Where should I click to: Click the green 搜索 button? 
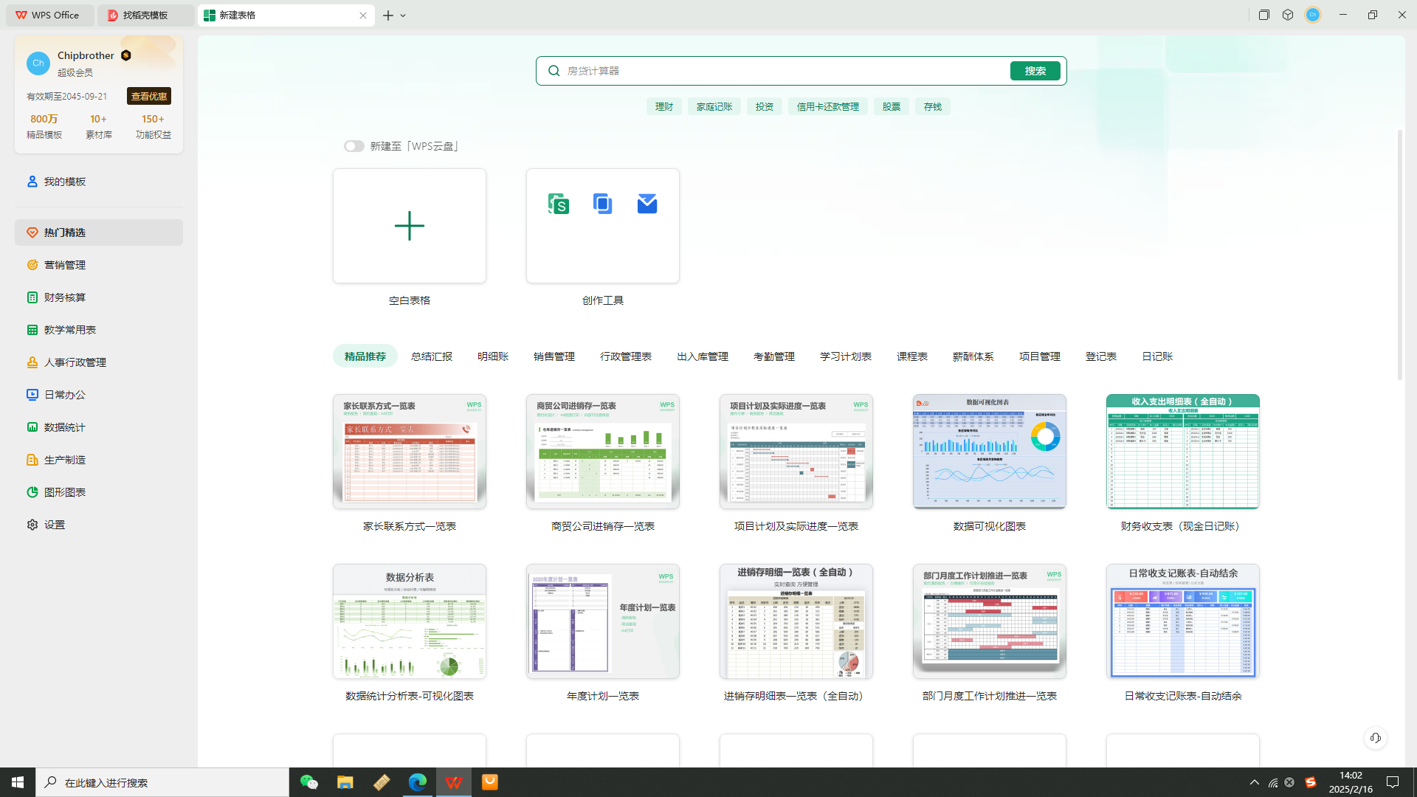coord(1035,71)
